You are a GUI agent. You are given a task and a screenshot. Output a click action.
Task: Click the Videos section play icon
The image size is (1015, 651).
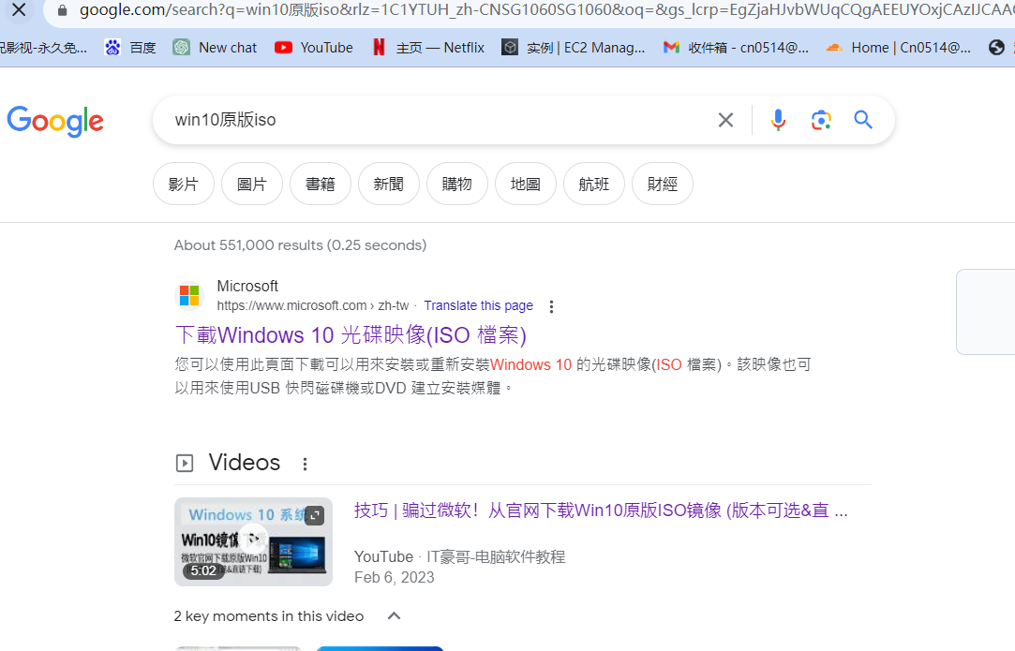click(185, 464)
